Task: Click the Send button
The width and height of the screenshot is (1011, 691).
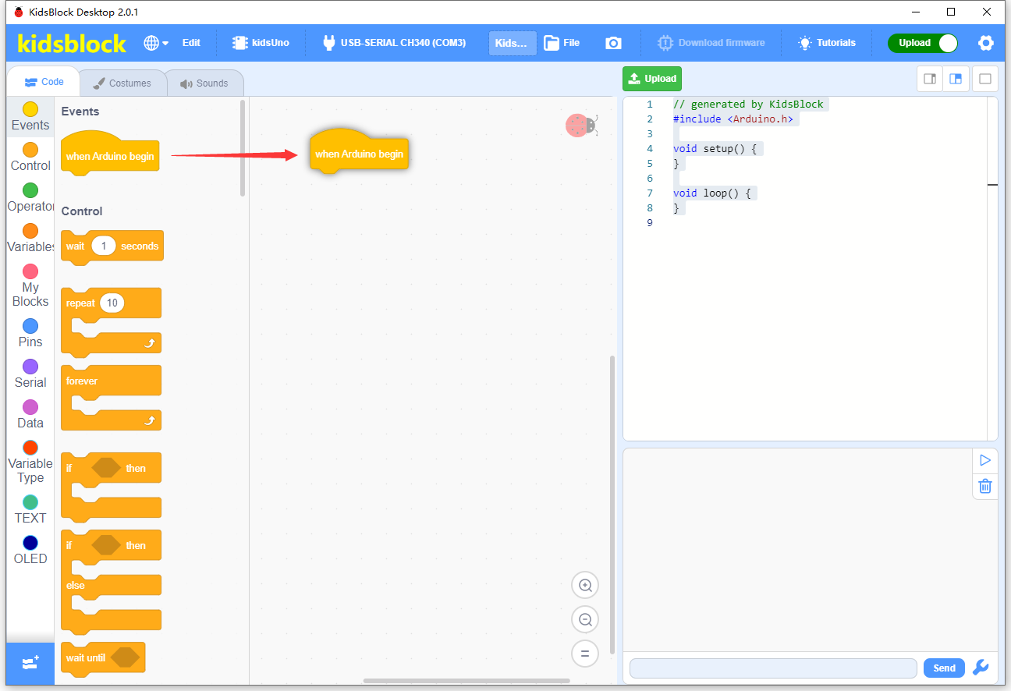Action: tap(944, 668)
